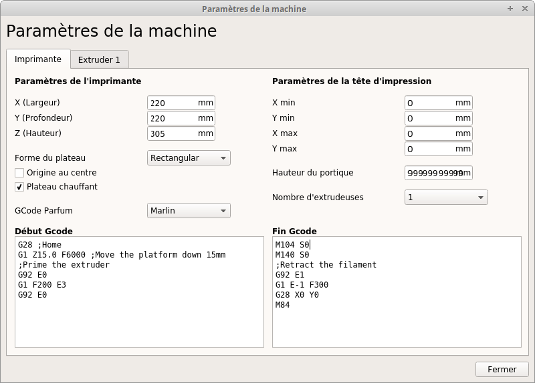The width and height of the screenshot is (535, 383).
Task: Open the GCode Parfum Marlin dropdown
Action: (x=189, y=211)
